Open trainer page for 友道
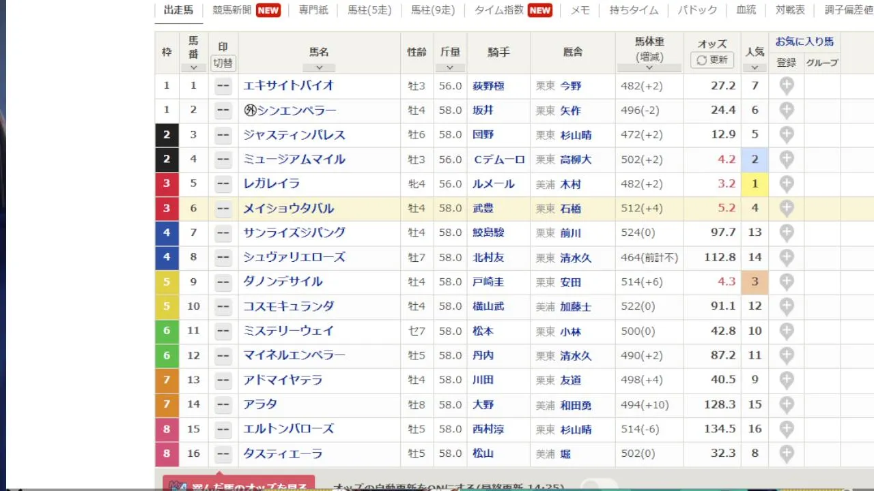Image resolution: width=874 pixels, height=491 pixels. [571, 381]
